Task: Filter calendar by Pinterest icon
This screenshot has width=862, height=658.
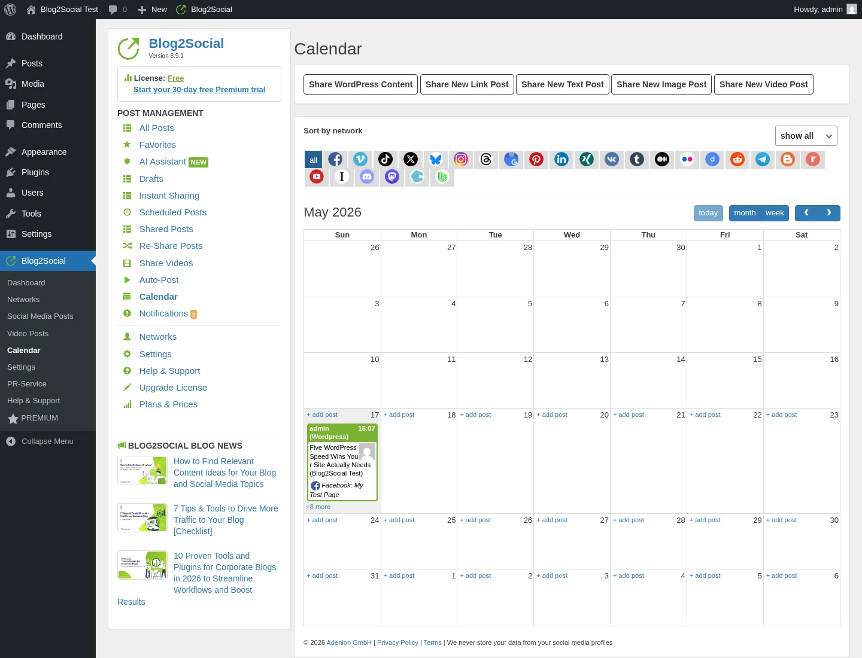Action: pos(536,159)
